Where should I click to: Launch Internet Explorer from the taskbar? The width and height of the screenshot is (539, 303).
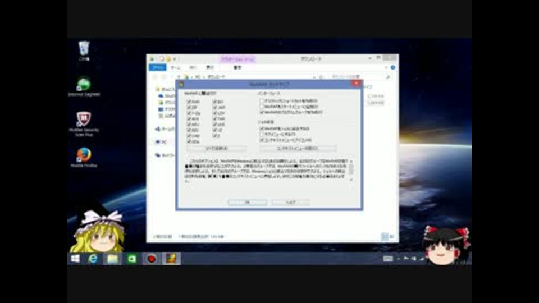pos(93,258)
